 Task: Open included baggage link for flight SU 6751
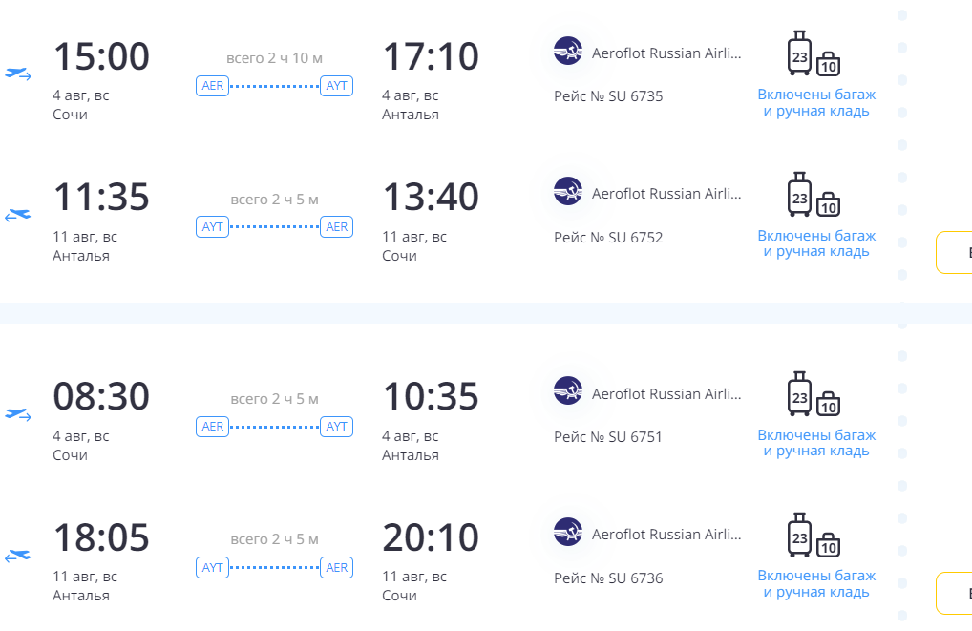click(816, 443)
